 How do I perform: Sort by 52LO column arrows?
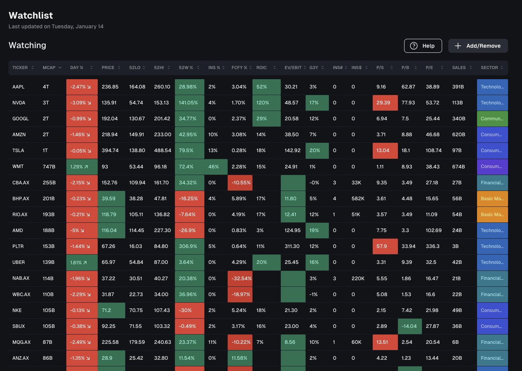click(144, 68)
